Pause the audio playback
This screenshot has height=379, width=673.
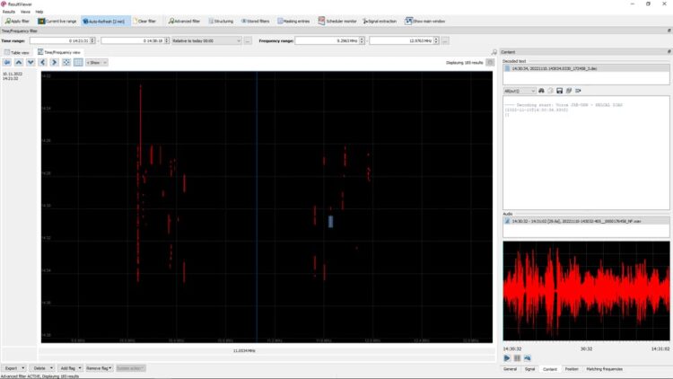pyautogui.click(x=517, y=357)
